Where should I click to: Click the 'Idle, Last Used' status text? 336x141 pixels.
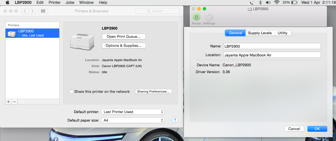click(x=33, y=35)
